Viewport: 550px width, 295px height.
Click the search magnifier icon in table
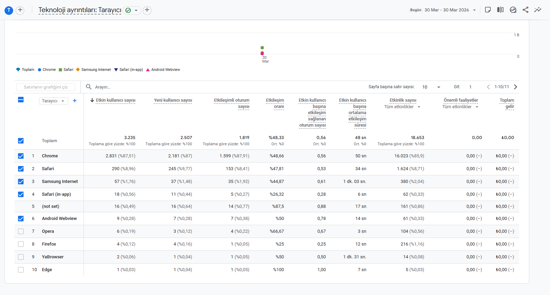(89, 87)
